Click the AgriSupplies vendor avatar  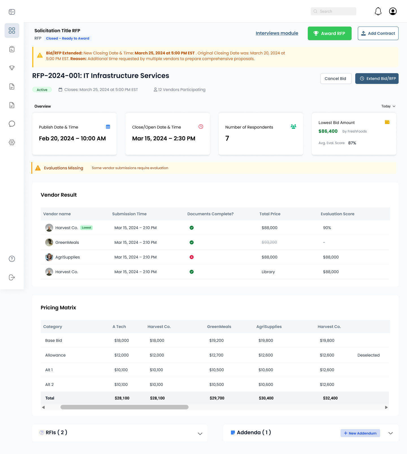click(x=49, y=257)
